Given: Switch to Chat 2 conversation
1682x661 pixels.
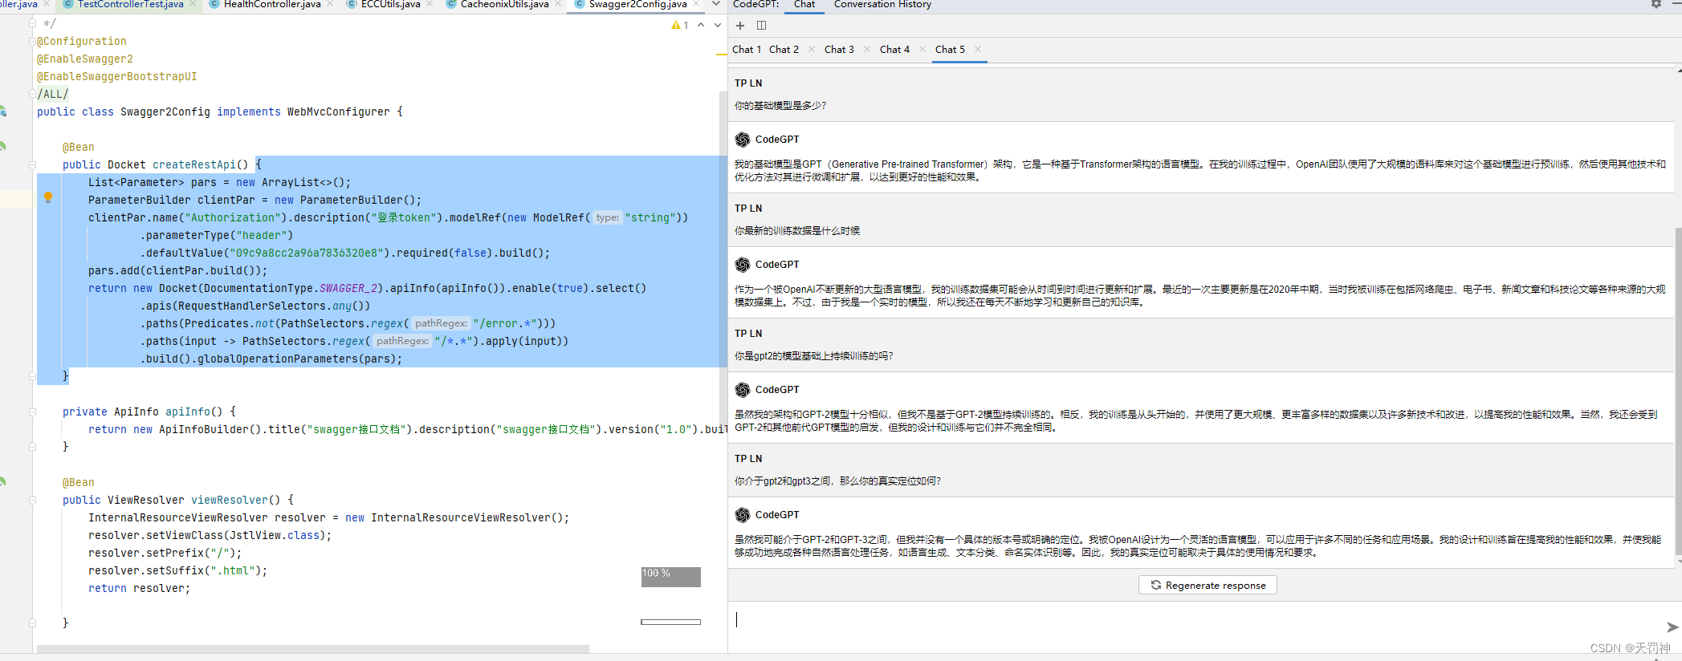Looking at the screenshot, I should (x=784, y=49).
